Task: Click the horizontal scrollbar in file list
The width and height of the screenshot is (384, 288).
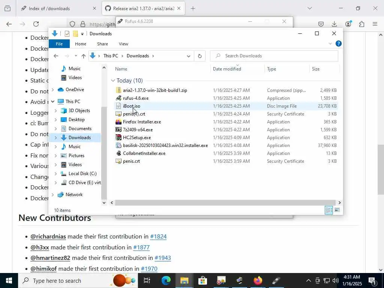Action: point(225,203)
